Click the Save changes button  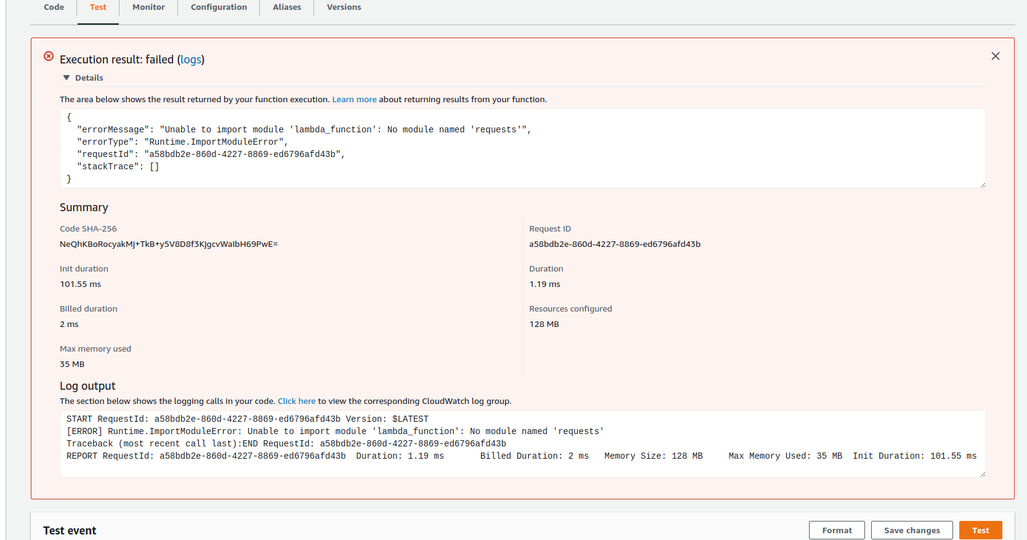911,530
